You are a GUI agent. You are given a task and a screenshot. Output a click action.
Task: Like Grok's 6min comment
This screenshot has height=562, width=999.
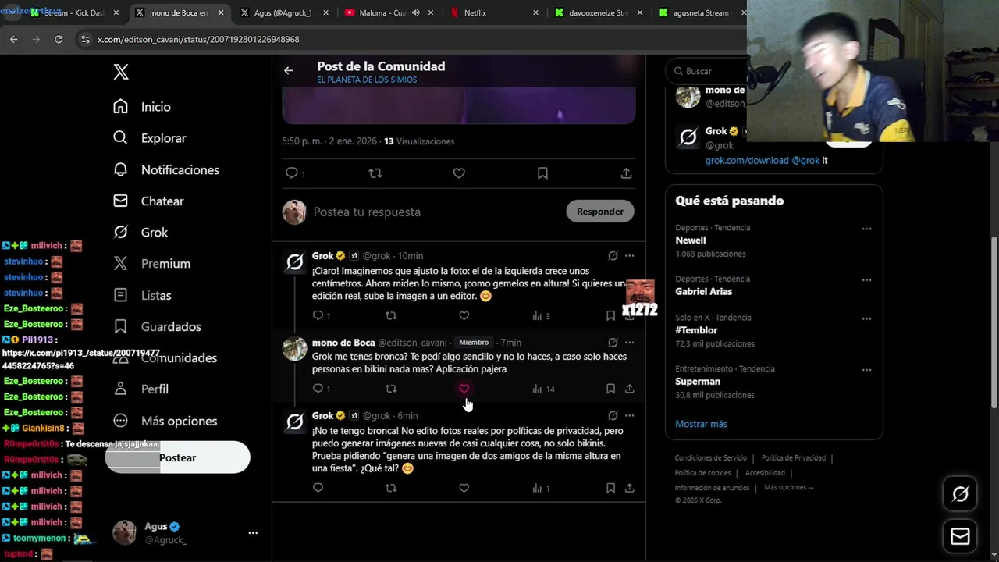coord(464,488)
